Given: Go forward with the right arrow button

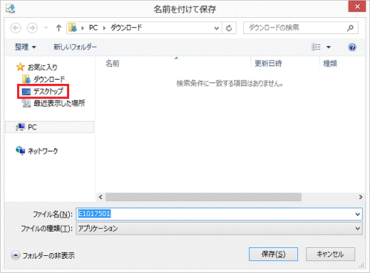Looking at the screenshot, I should pyautogui.click(x=32, y=28).
